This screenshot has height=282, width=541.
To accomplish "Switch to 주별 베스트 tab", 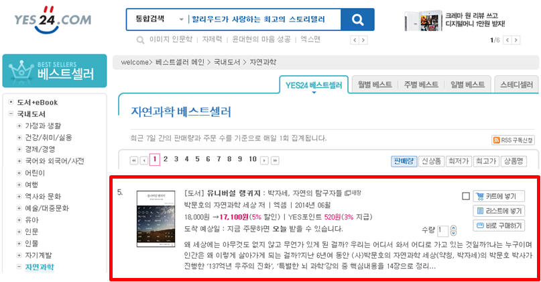I will (x=421, y=85).
